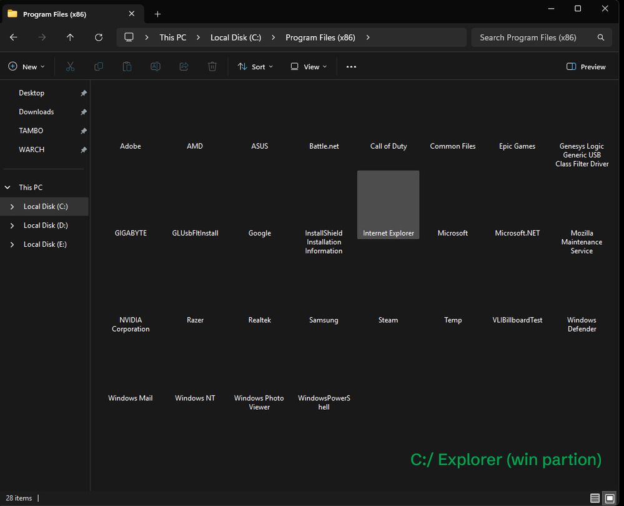Click the Delete trash can icon

pos(212,66)
